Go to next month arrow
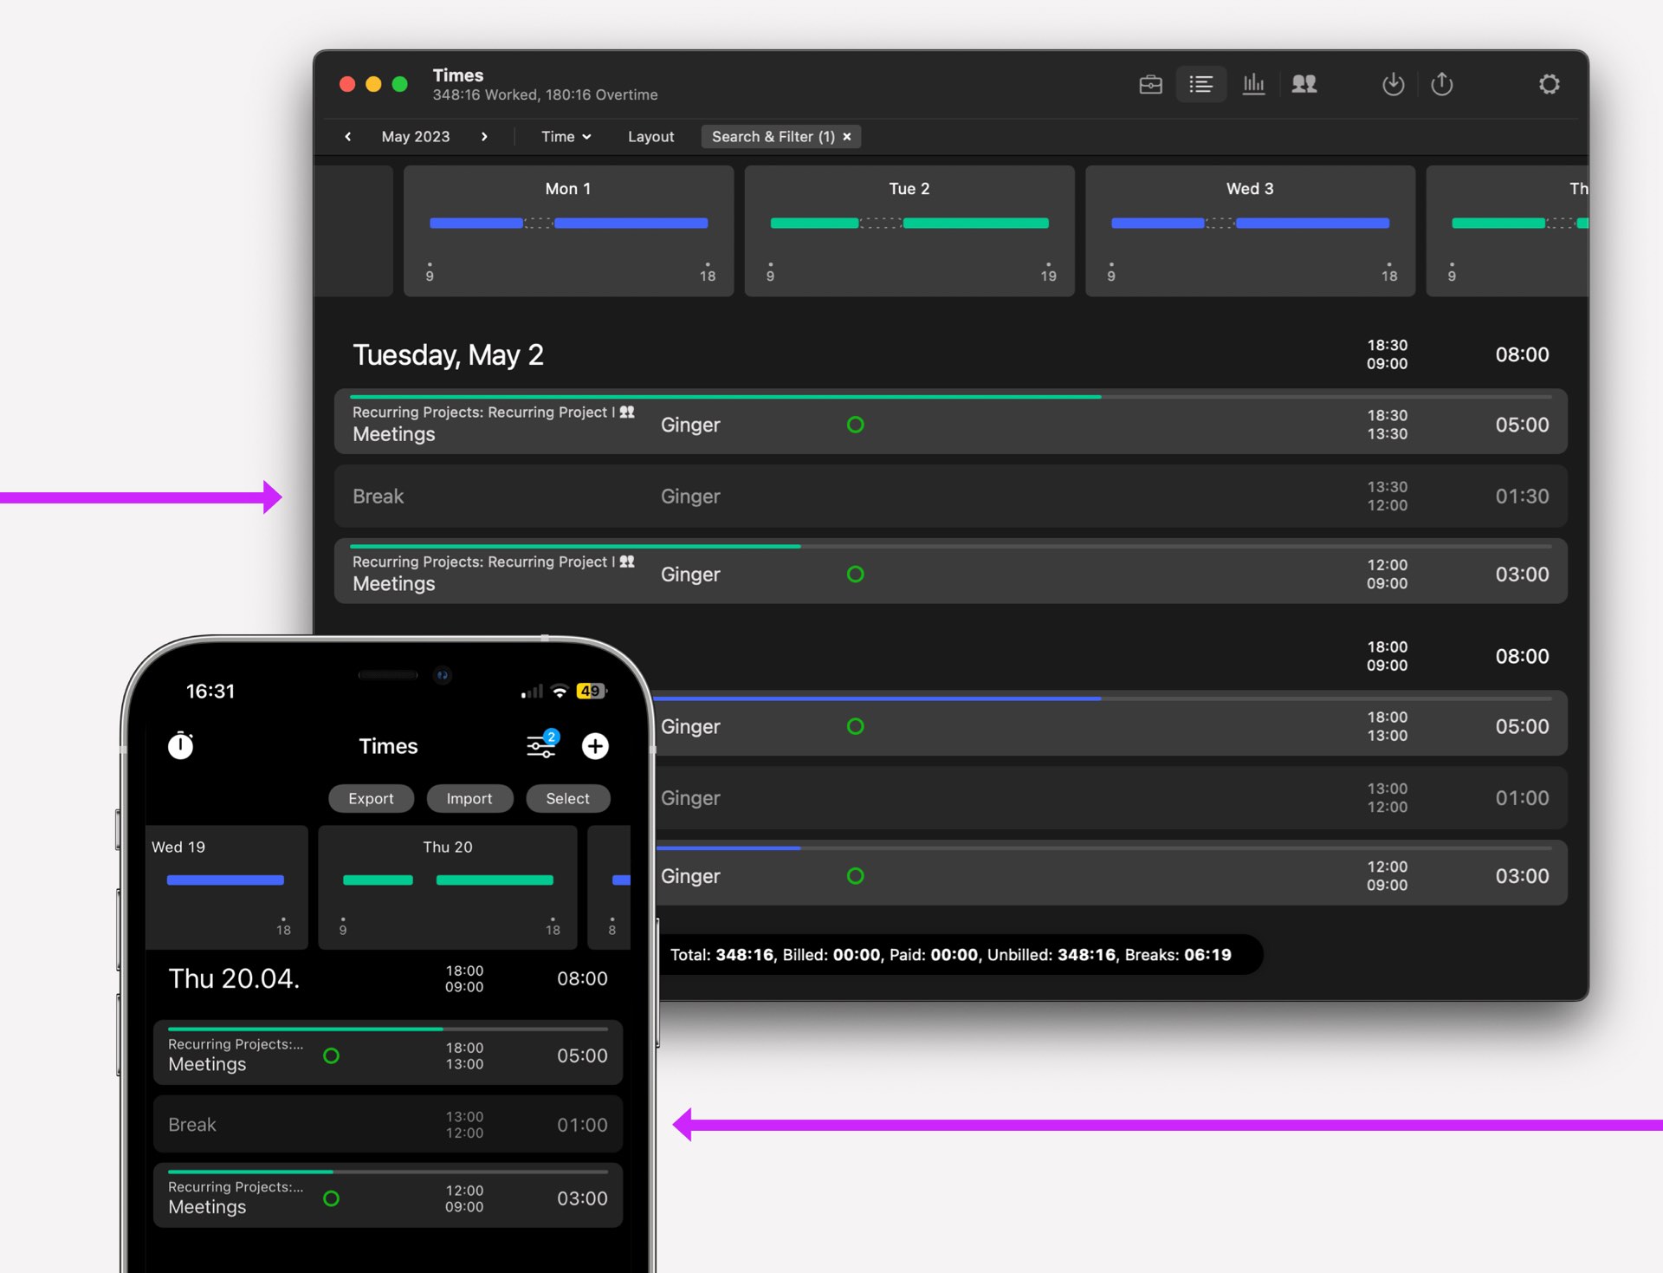The width and height of the screenshot is (1663, 1273). [x=484, y=137]
